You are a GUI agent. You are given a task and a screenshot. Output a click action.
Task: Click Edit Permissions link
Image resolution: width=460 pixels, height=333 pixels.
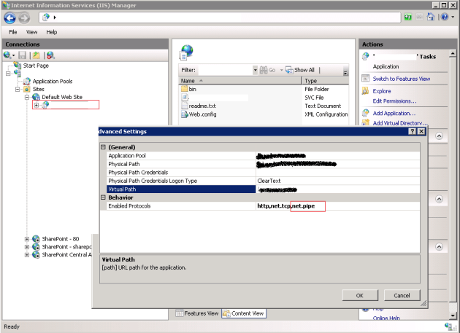pyautogui.click(x=394, y=101)
